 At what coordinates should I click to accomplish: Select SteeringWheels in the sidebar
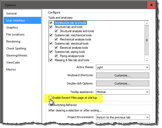tap(22, 55)
